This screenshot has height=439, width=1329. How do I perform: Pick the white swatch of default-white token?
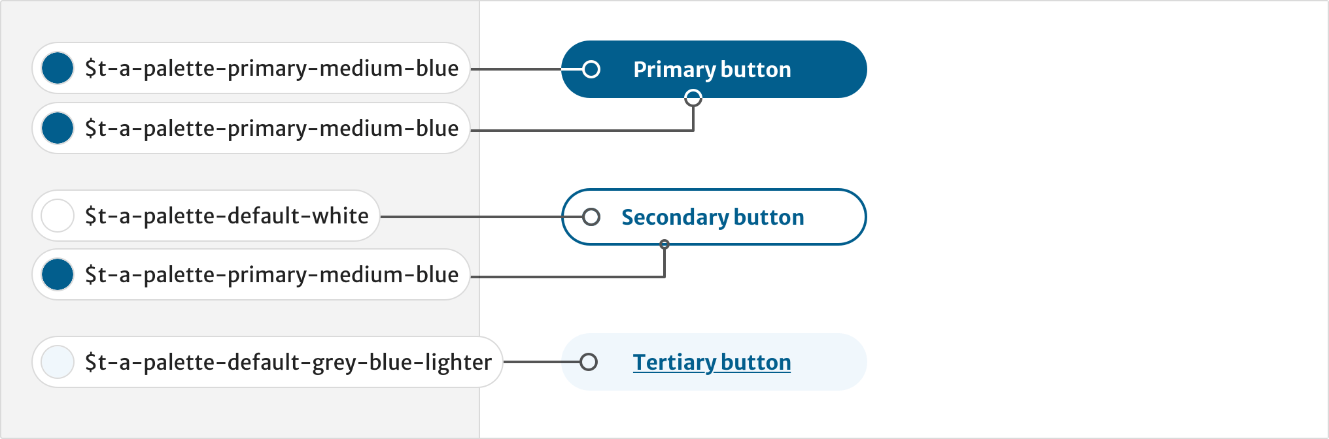coord(58,216)
